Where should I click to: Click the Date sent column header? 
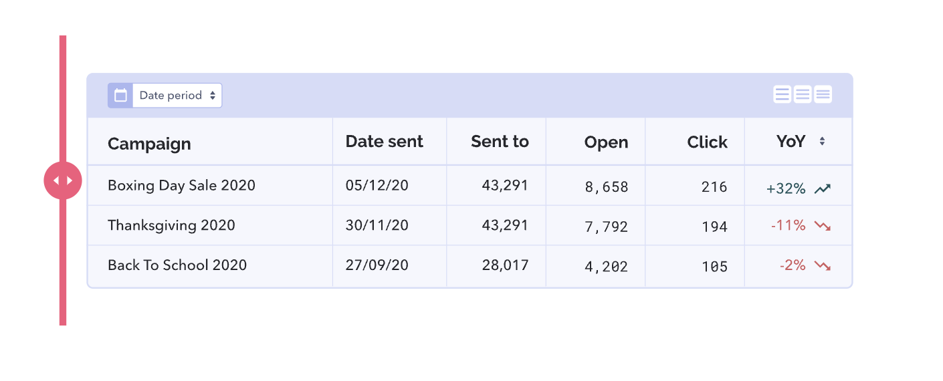(x=384, y=142)
